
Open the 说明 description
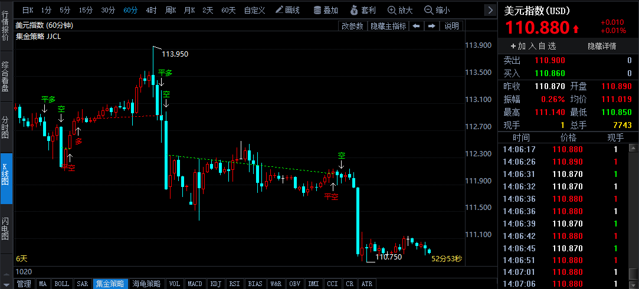coord(451,26)
